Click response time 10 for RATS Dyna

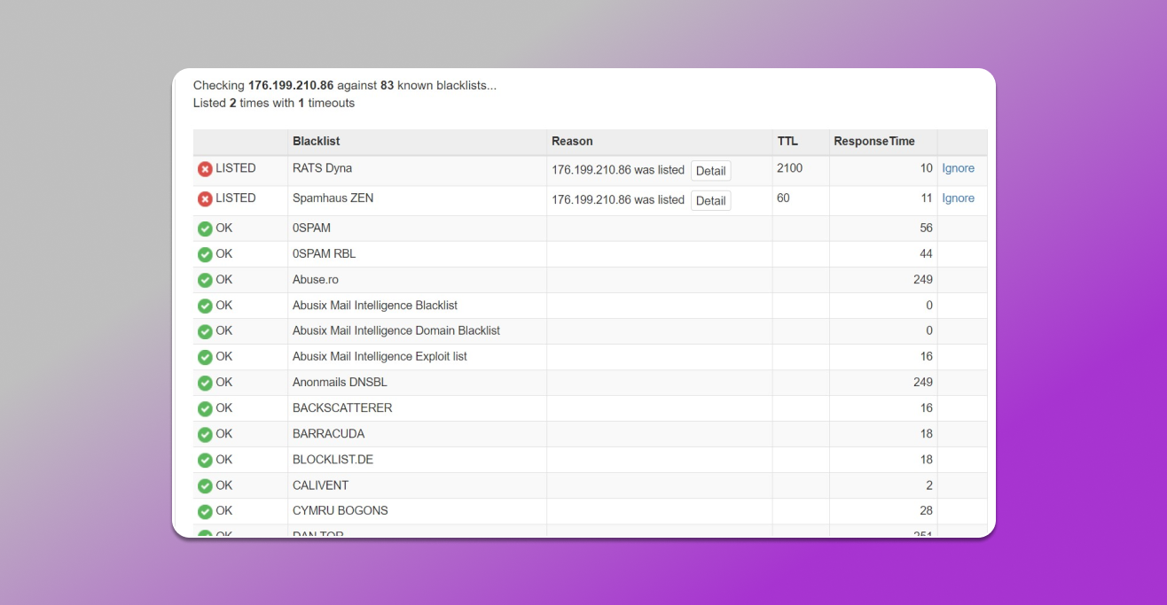pyautogui.click(x=926, y=168)
